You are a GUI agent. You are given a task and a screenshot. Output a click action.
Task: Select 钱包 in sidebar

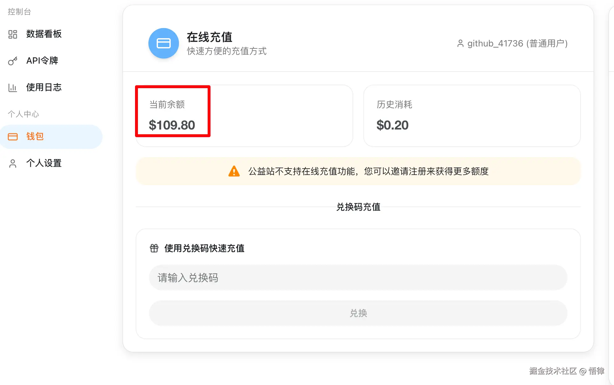[35, 136]
